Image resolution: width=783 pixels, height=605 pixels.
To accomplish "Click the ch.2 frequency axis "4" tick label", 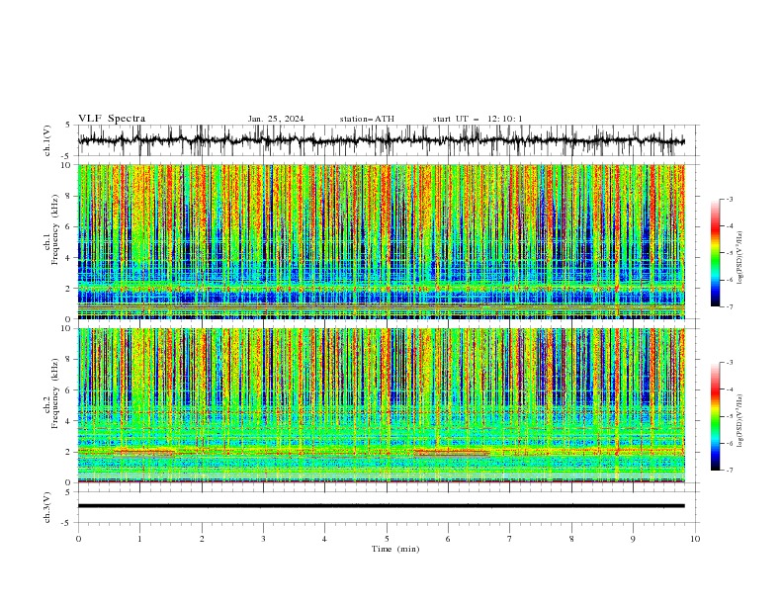I will pos(70,421).
